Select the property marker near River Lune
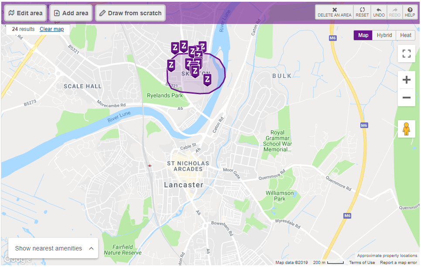The height and width of the screenshot is (267, 421). coord(207,80)
